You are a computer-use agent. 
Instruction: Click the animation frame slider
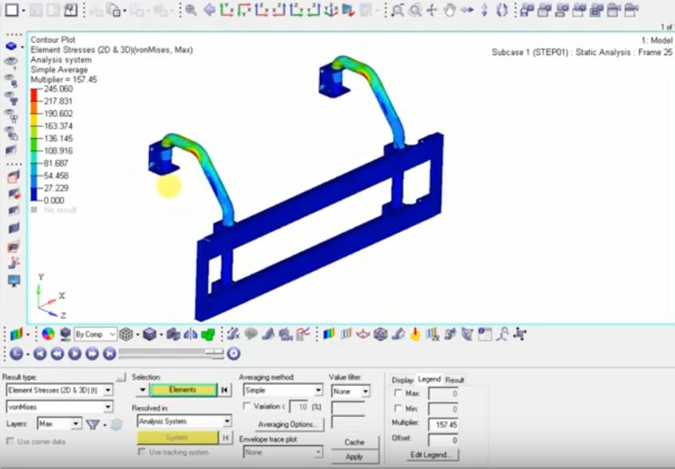coord(172,353)
